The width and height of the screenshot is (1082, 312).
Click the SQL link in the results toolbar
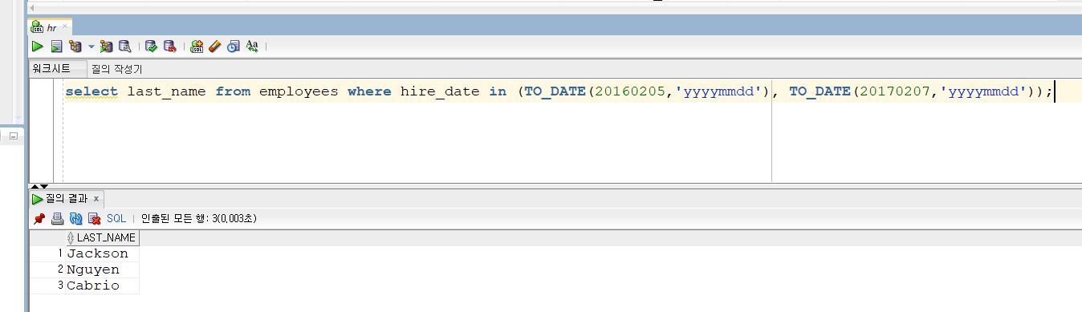point(116,218)
